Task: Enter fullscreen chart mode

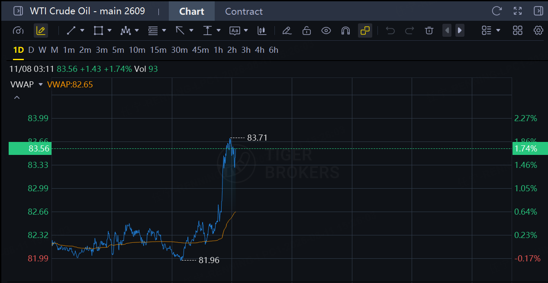Action: pos(517,11)
